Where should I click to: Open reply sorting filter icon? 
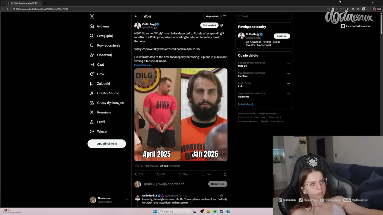pos(225,16)
